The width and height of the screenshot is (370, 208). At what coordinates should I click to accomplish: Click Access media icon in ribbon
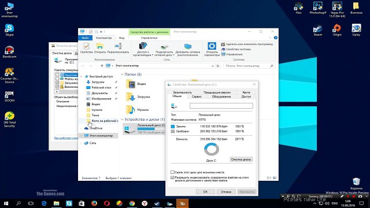point(143,49)
